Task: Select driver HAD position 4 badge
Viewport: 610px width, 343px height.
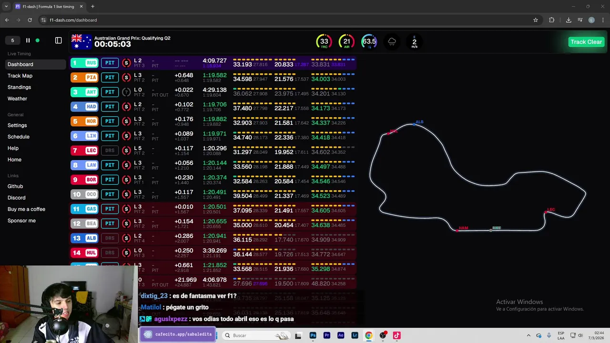Action: coord(84,107)
